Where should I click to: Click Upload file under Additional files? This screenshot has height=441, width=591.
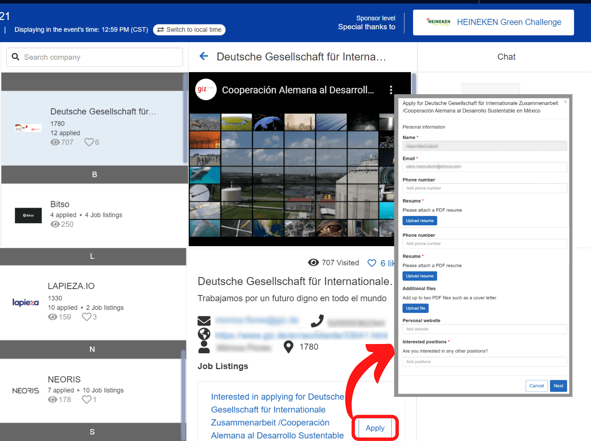(415, 308)
